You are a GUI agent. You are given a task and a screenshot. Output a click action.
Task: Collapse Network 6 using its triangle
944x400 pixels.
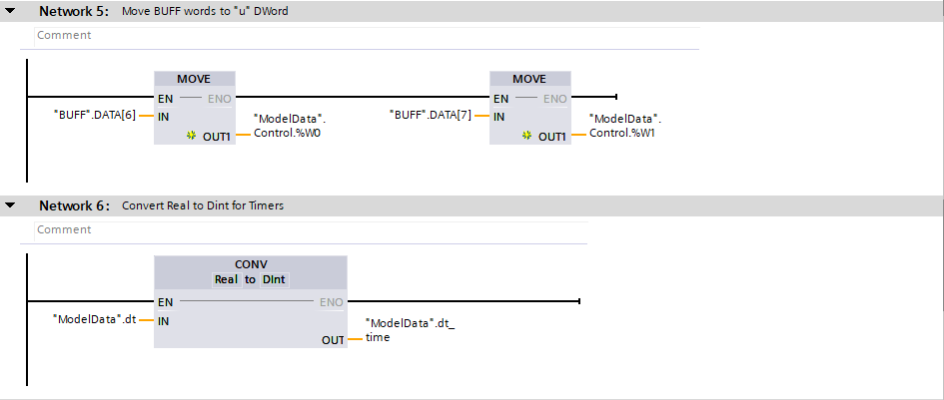tap(11, 205)
